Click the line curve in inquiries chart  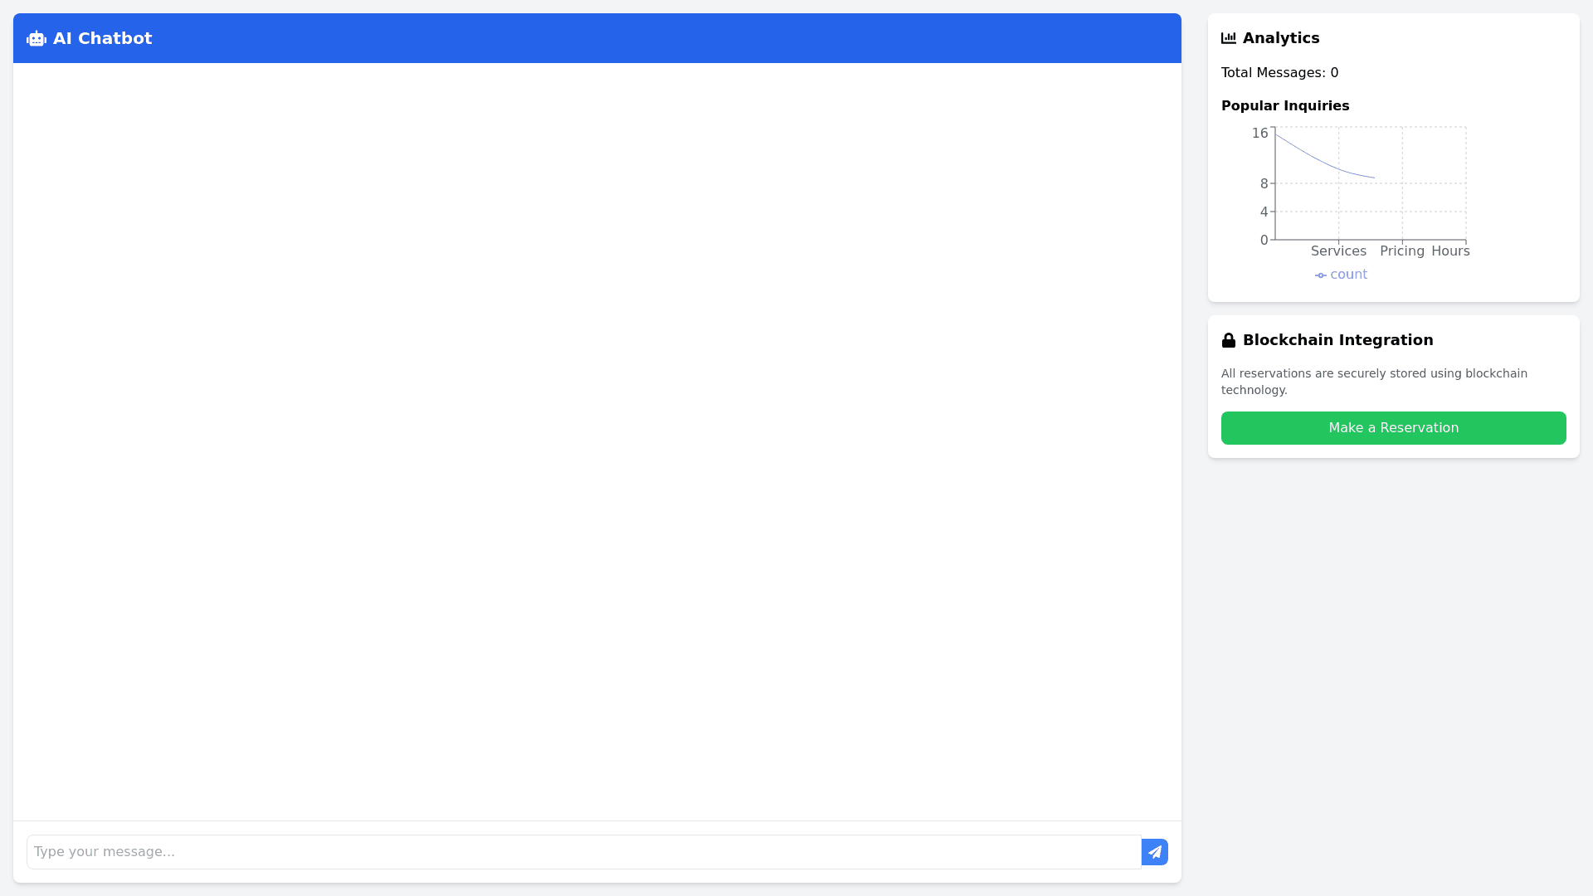click(1319, 159)
